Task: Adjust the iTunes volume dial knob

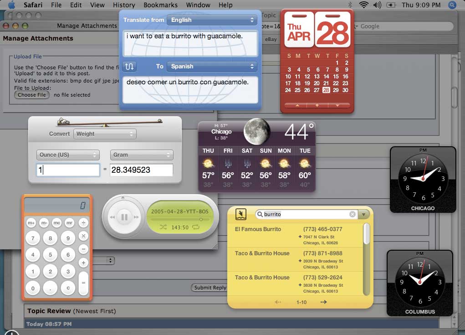Action: pyautogui.click(x=123, y=198)
